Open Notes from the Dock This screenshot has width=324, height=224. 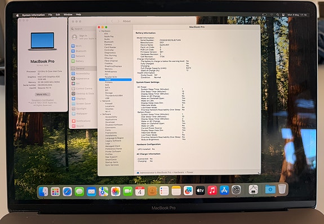[176, 191]
